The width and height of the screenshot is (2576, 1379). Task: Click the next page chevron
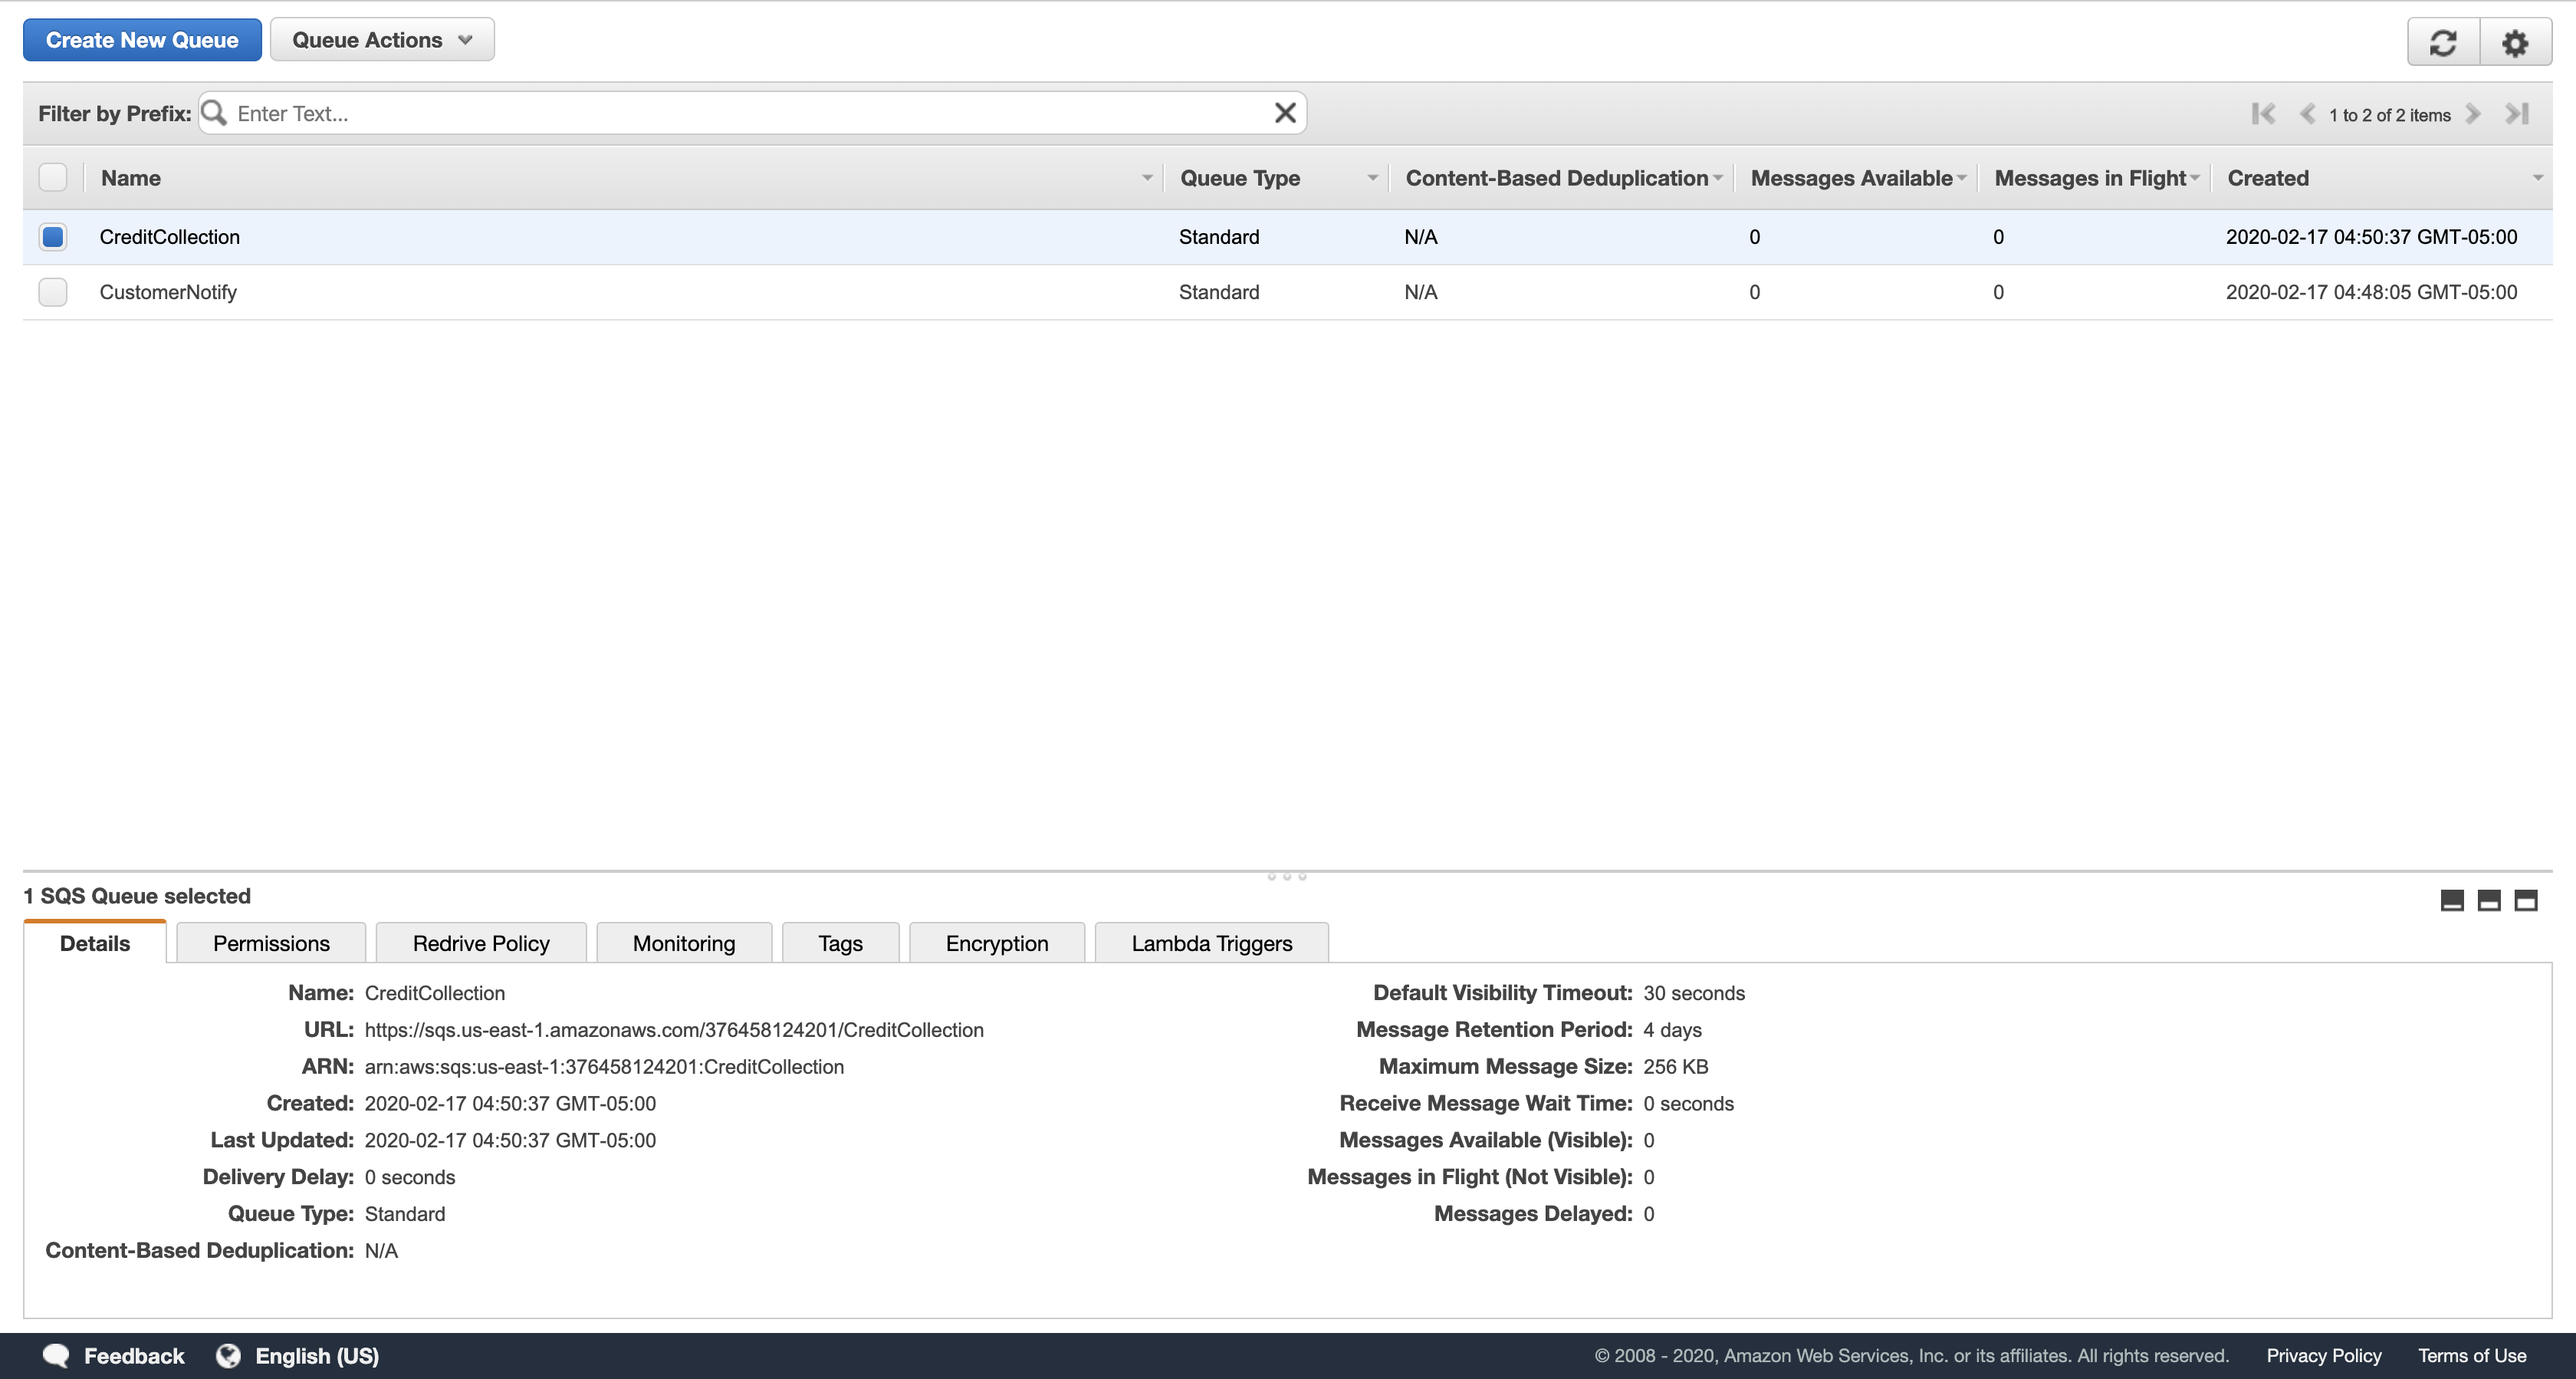2473,114
